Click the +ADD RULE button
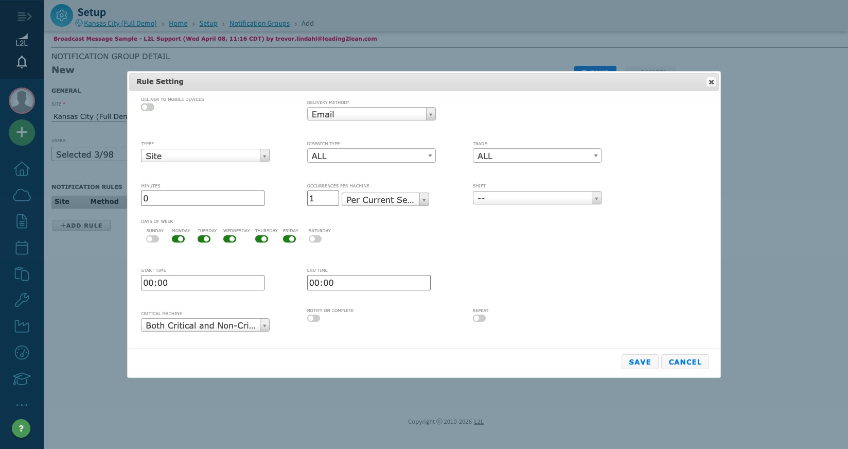848x449 pixels. 81,226
